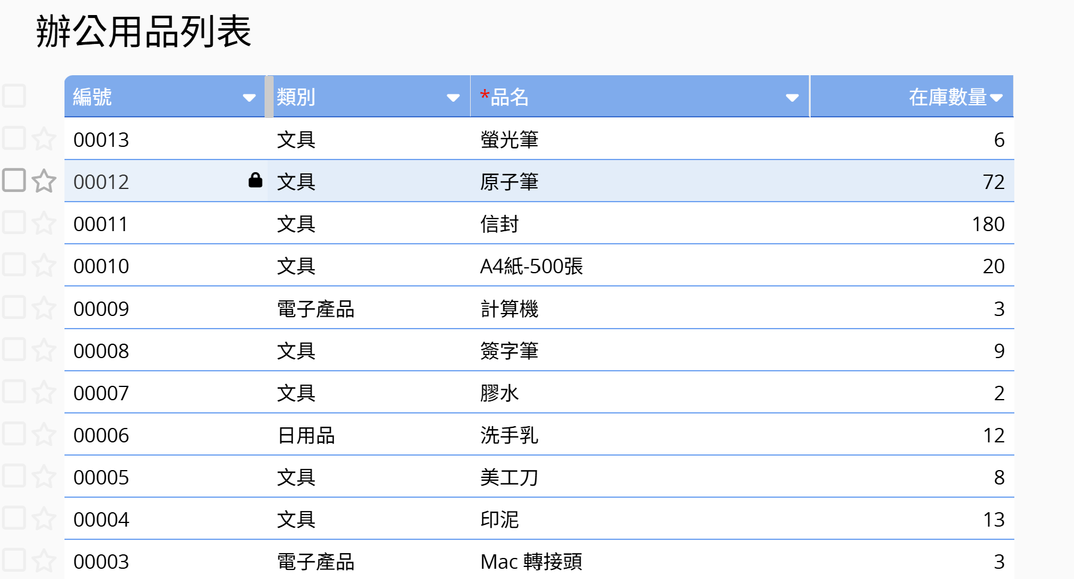Click the 在庫數量 column header label

tap(947, 97)
